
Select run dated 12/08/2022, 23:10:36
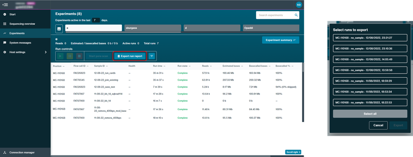(370, 48)
